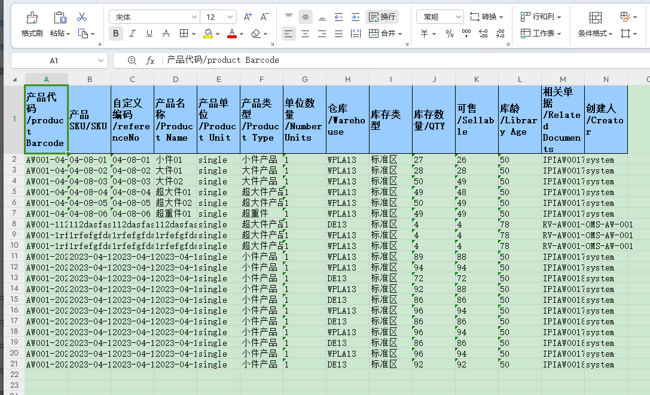Toggle left horizontal alignment

288,34
